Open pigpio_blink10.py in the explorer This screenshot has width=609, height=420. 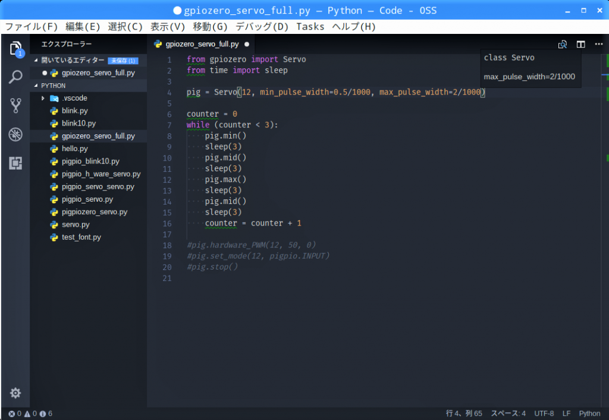click(x=89, y=161)
